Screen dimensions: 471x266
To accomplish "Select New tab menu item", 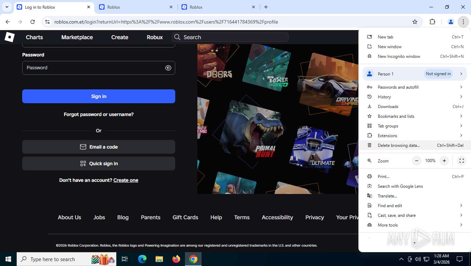I will click(415, 37).
